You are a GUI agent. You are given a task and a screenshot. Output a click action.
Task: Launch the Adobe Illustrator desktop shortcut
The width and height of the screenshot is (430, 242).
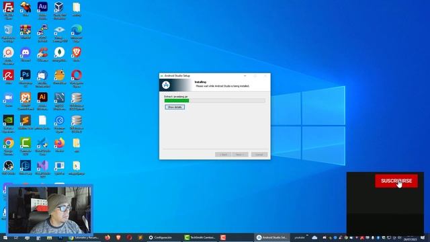[x=42, y=97]
